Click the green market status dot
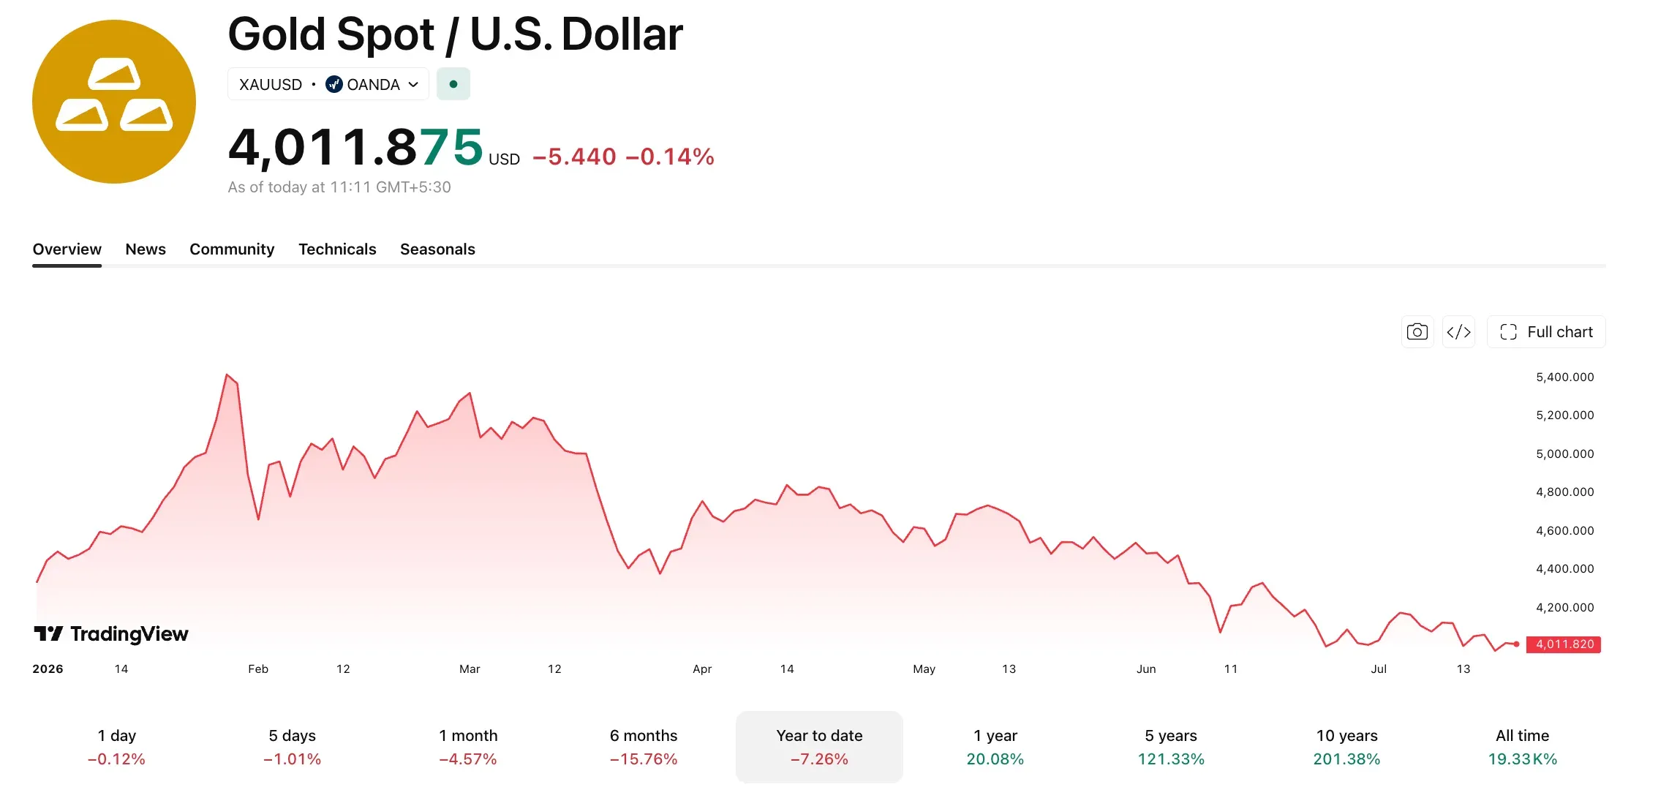 (x=453, y=84)
